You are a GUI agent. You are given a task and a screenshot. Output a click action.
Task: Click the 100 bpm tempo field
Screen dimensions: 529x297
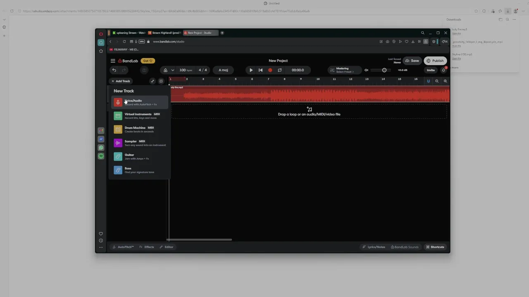coord(186,70)
